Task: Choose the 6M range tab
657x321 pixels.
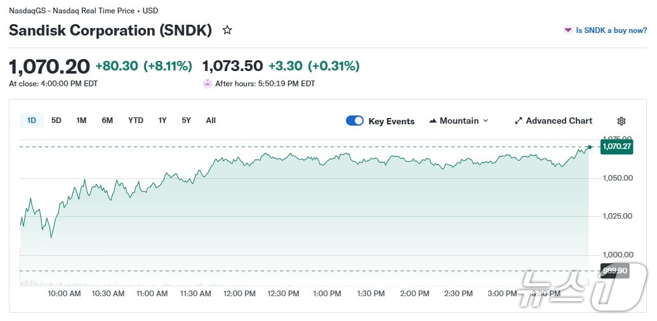Action: [107, 121]
